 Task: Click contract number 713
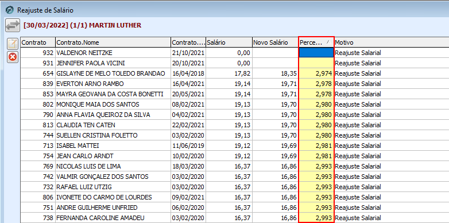coord(48,146)
